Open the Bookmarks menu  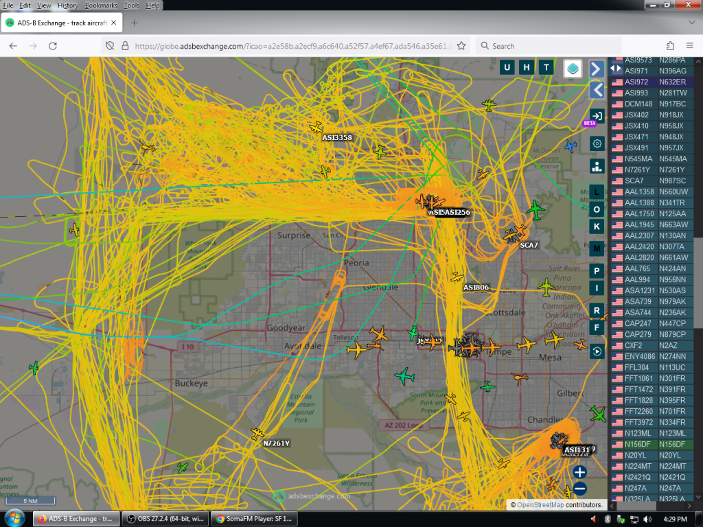point(101,5)
